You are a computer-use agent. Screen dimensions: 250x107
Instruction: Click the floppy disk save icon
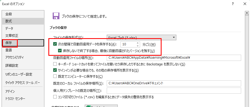click(56, 16)
